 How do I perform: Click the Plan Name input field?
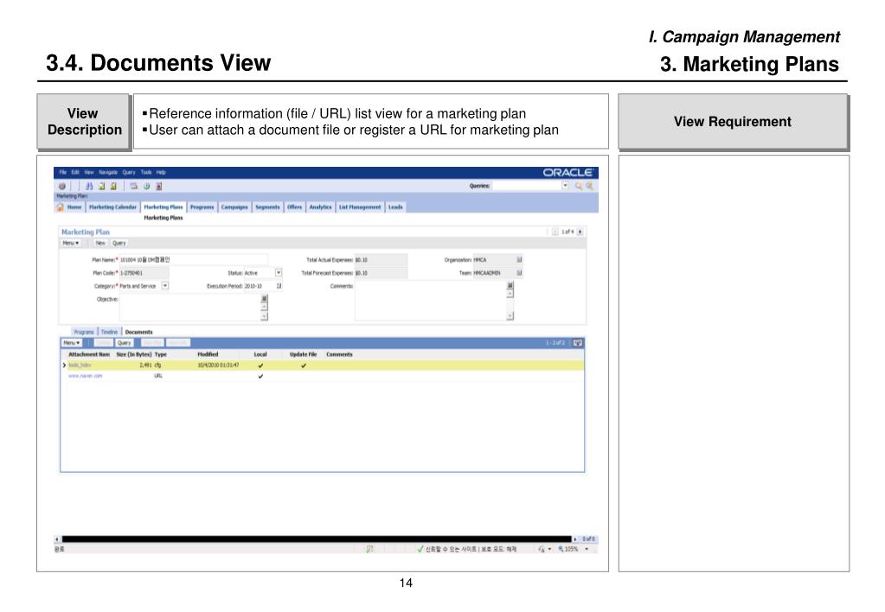[x=193, y=260]
